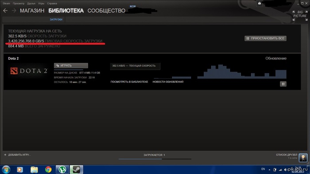Open the Просмотр menu

[x=19, y=4]
